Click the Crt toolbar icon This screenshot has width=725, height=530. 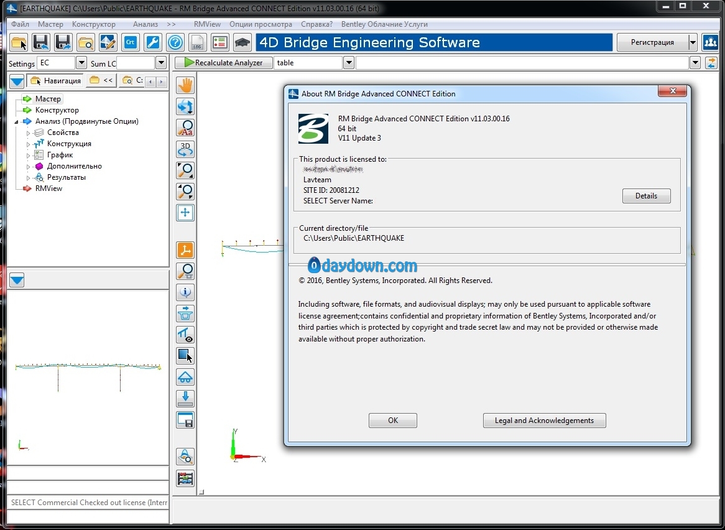131,42
